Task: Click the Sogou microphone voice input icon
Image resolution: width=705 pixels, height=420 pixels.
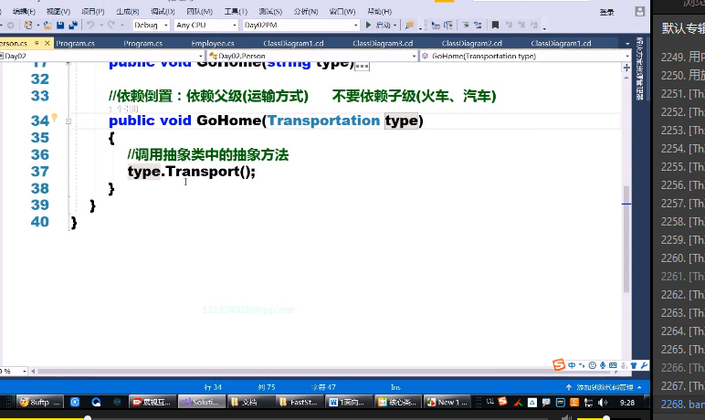Action: (603, 365)
